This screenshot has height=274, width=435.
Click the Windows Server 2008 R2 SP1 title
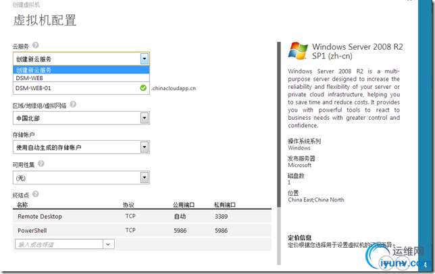tap(357, 51)
